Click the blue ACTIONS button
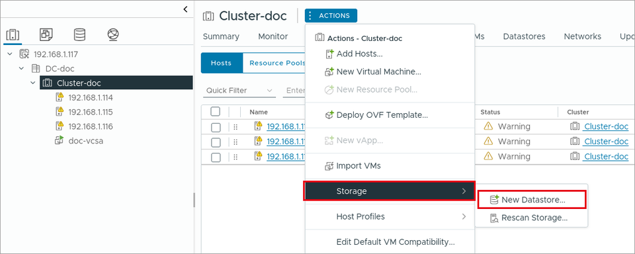This screenshot has height=254, width=635. [331, 16]
